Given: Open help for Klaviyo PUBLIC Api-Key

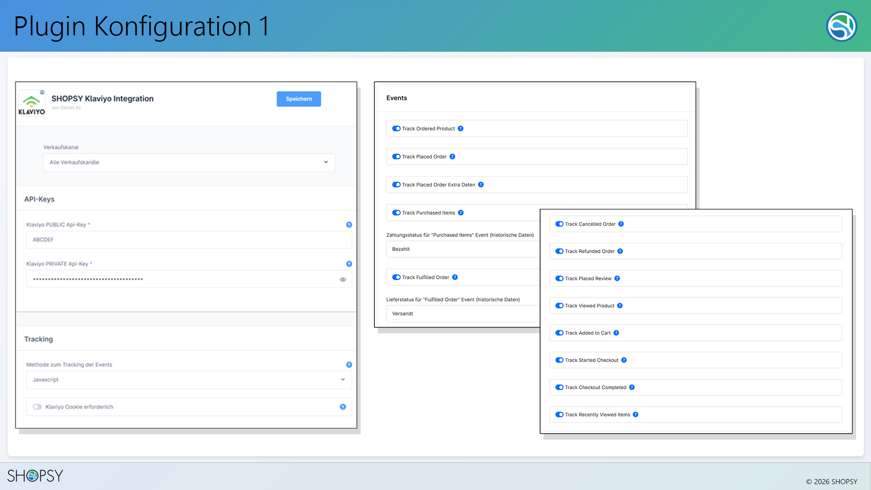Looking at the screenshot, I should [349, 225].
